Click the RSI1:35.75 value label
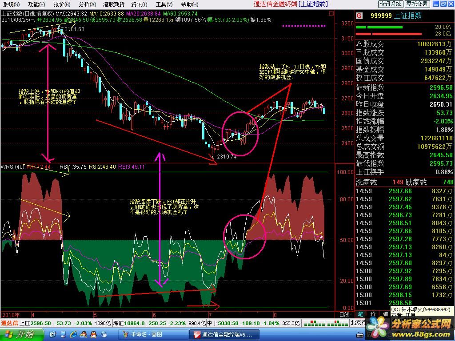Screen dimensions: 455x341 click(73, 167)
